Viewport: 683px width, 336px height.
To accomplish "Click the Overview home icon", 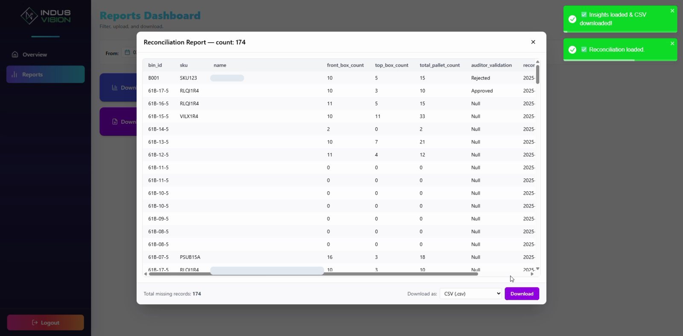I will [15, 54].
